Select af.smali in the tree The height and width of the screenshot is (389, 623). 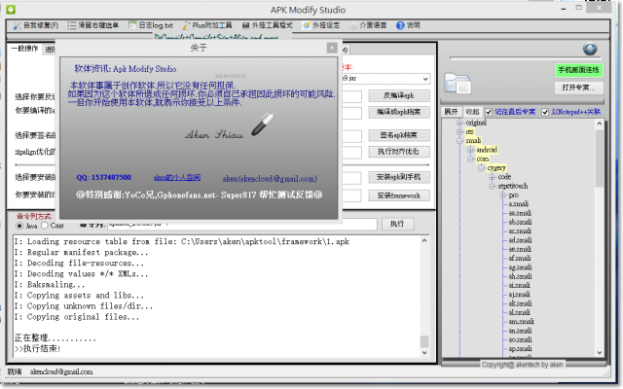coord(520,259)
